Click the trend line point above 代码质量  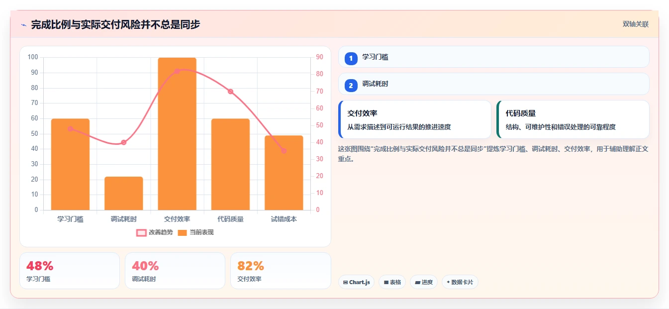click(230, 92)
